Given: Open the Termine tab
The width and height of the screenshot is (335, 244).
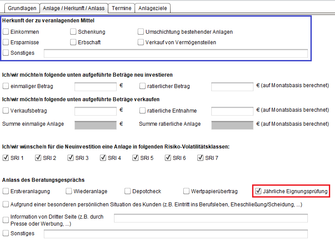Looking at the screenshot, I should [121, 8].
